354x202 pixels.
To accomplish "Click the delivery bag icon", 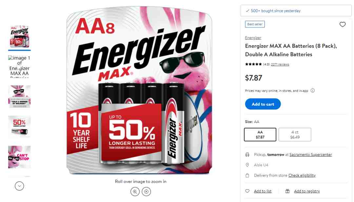I will click(247, 175).
